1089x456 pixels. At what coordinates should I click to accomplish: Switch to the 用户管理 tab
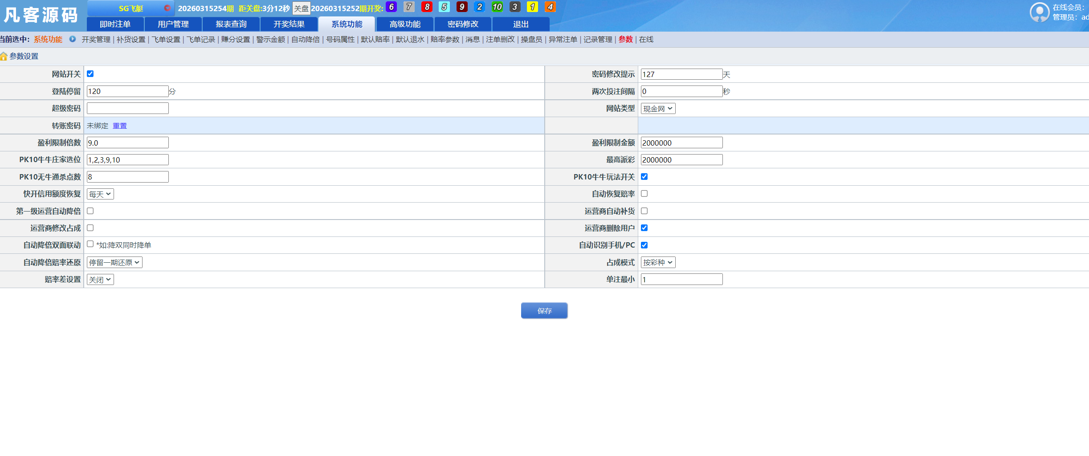tap(173, 24)
